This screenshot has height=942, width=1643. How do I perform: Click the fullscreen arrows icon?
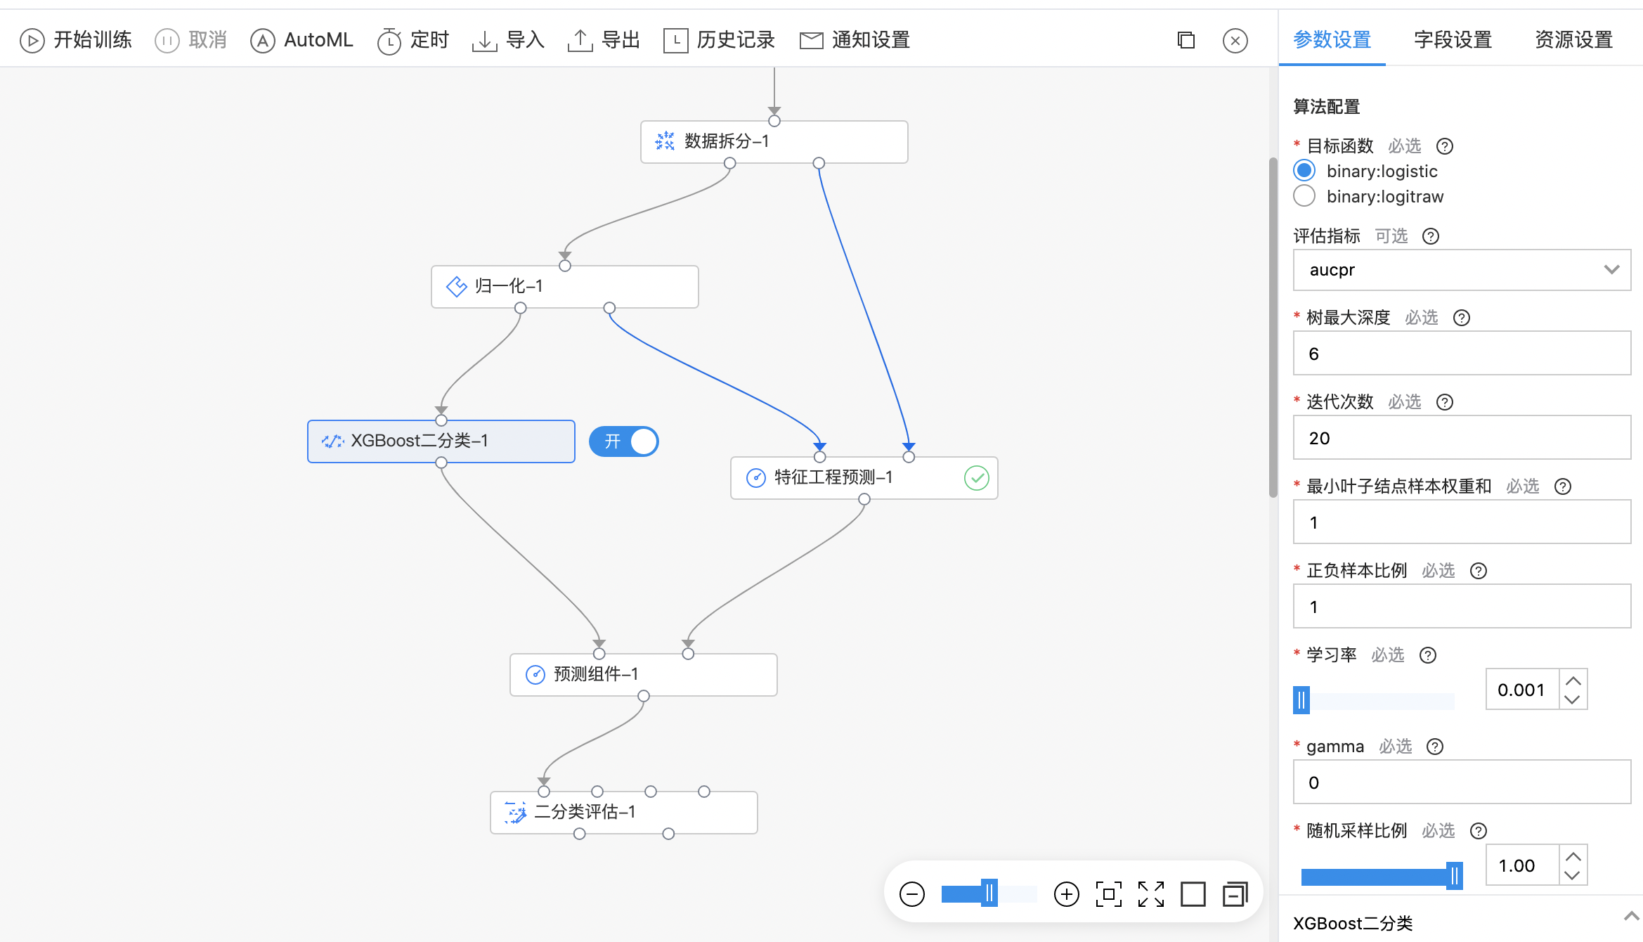tap(1151, 894)
